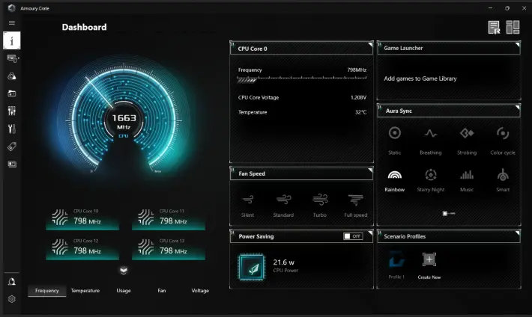Viewport: 532px width, 317px height.
Task: Select the Static Aura Sync effect
Action: tap(394, 134)
